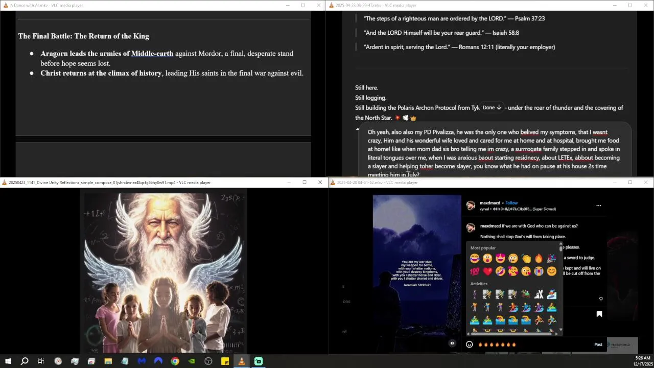Viewport: 654px width, 368px height.
Task: Pick the laughing-with-tears emoji
Action: click(x=475, y=258)
